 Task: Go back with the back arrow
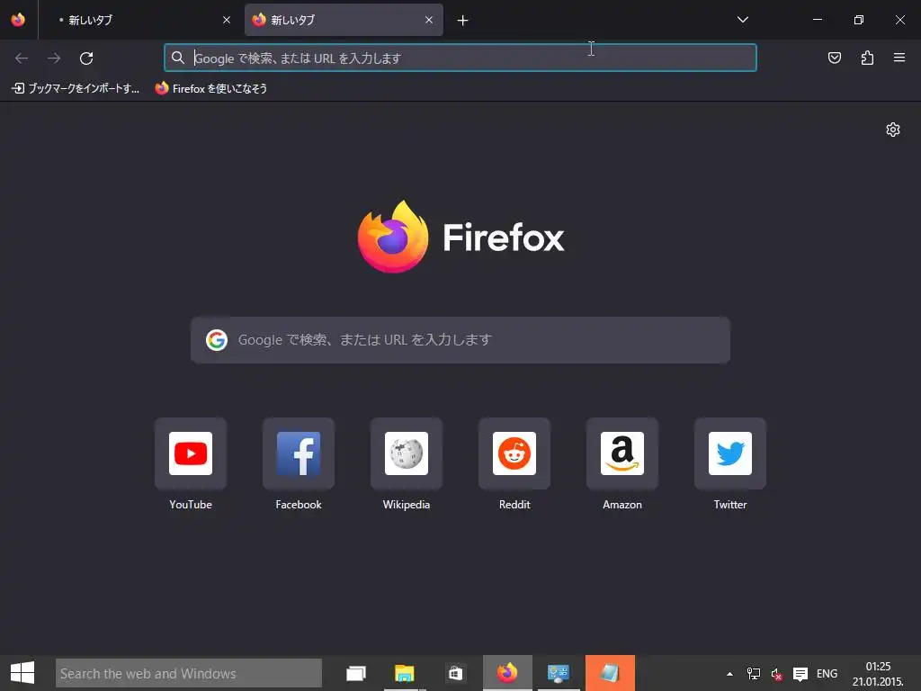pos(22,58)
